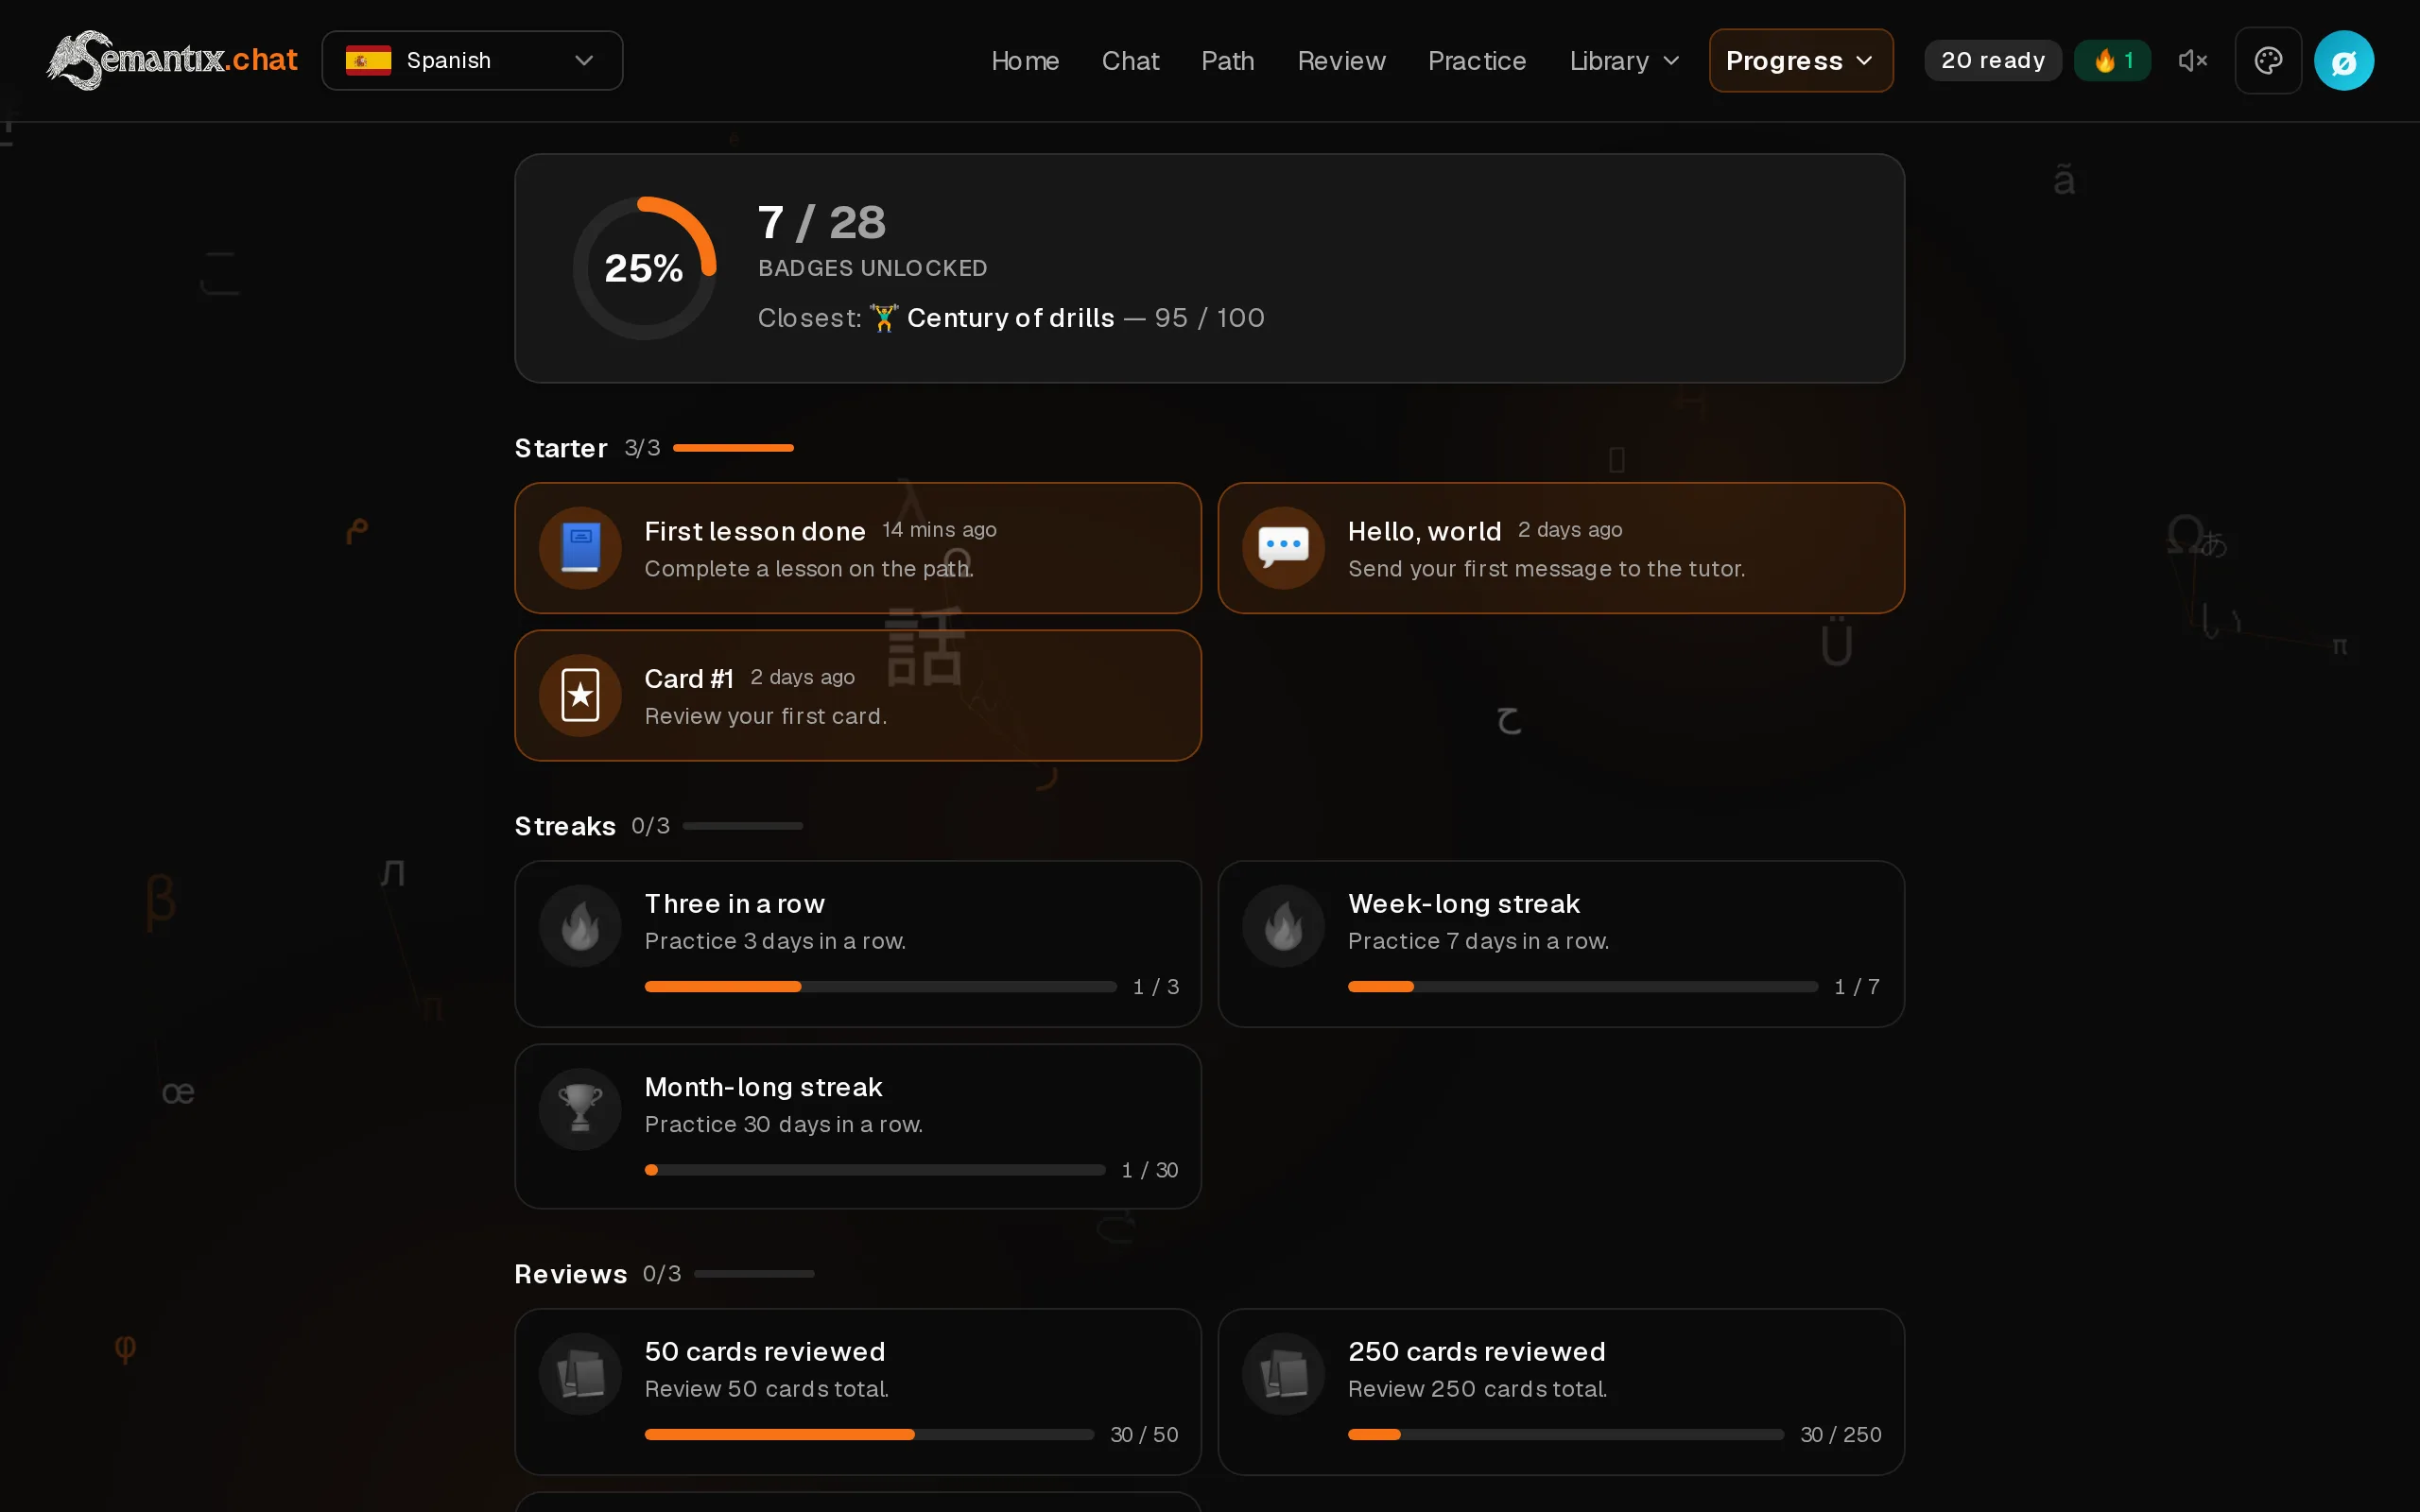This screenshot has height=1512, width=2420.
Task: Open the teal profile avatar
Action: (2343, 61)
